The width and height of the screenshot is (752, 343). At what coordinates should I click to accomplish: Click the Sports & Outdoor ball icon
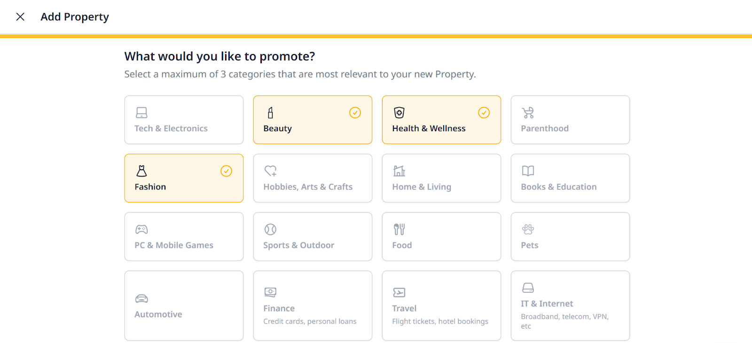pos(270,229)
